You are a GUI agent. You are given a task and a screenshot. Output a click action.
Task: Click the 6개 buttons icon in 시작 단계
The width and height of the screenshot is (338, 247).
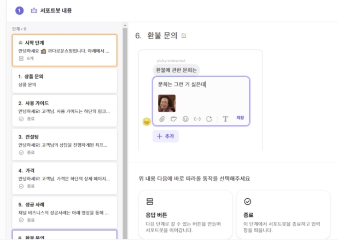click(21, 59)
